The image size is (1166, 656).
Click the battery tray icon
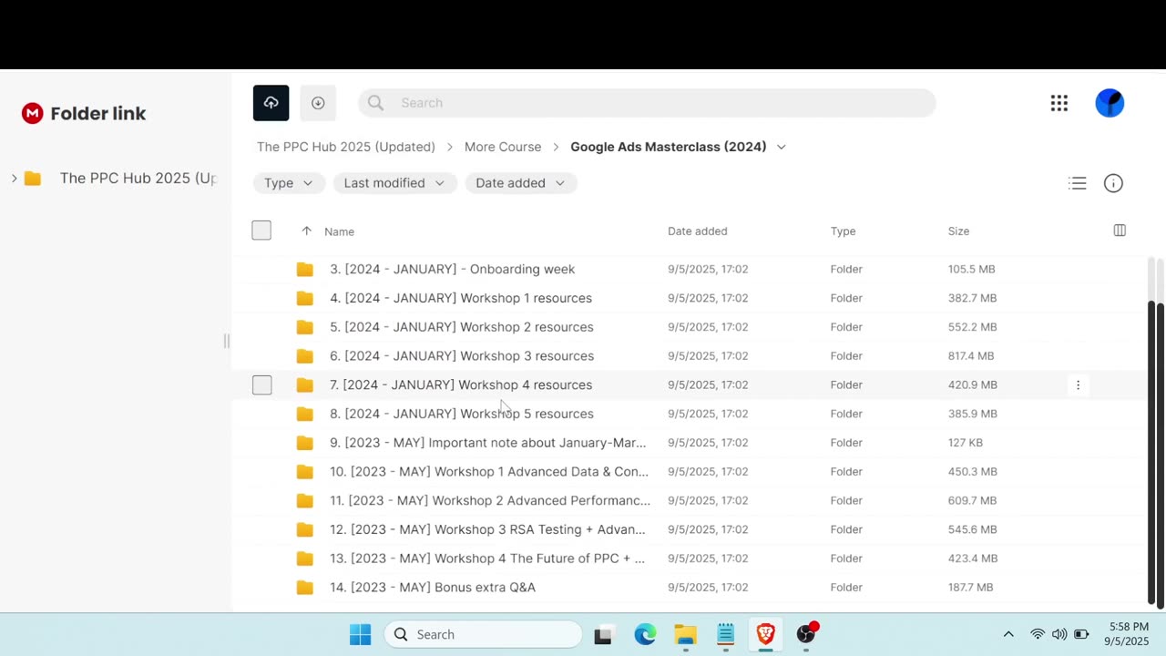(1081, 634)
